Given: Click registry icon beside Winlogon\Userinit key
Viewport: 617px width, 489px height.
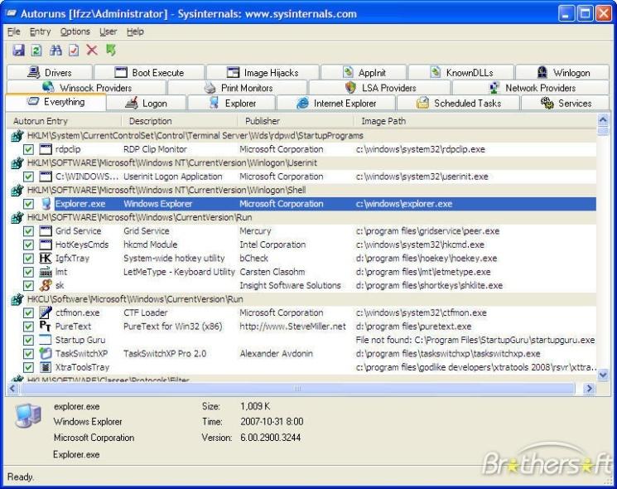Looking at the screenshot, I should (x=17, y=163).
